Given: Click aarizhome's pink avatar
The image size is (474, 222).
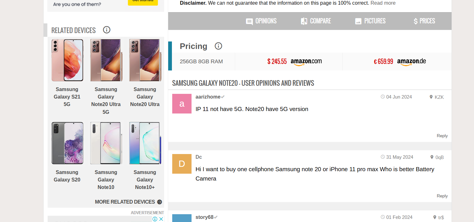Looking at the screenshot, I should [x=182, y=104].
